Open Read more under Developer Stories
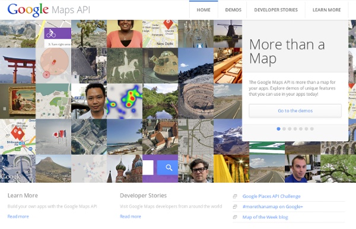The image size is (356, 229). pyautogui.click(x=131, y=217)
